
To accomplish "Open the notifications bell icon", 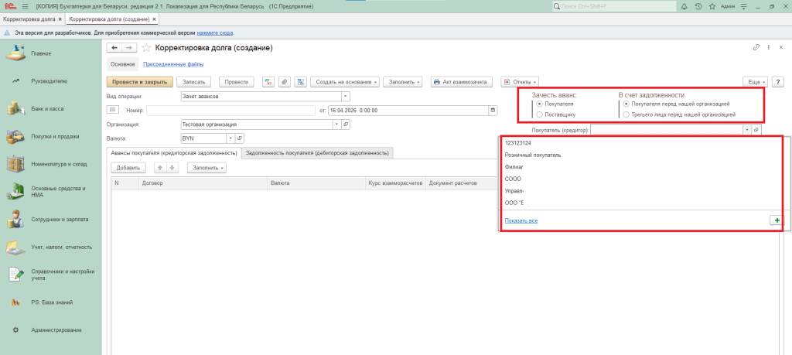I will click(x=683, y=6).
